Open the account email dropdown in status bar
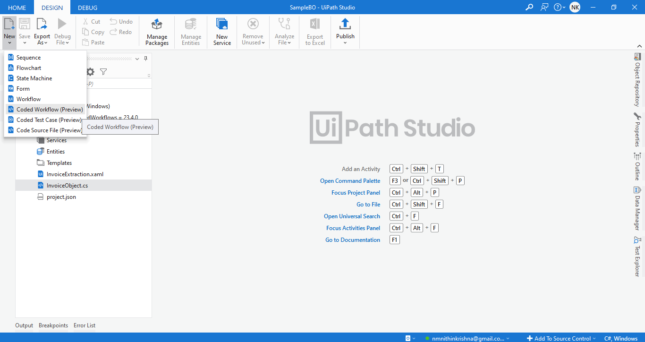 tap(467, 338)
